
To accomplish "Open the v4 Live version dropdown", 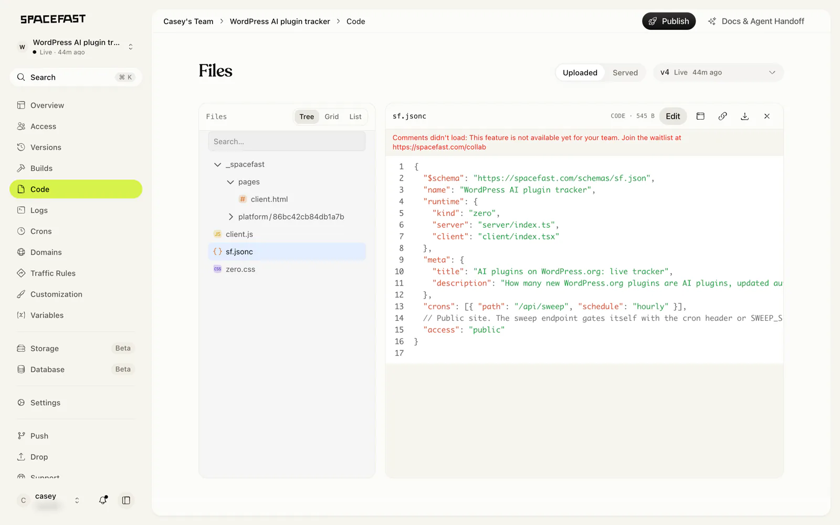I will [x=718, y=72].
